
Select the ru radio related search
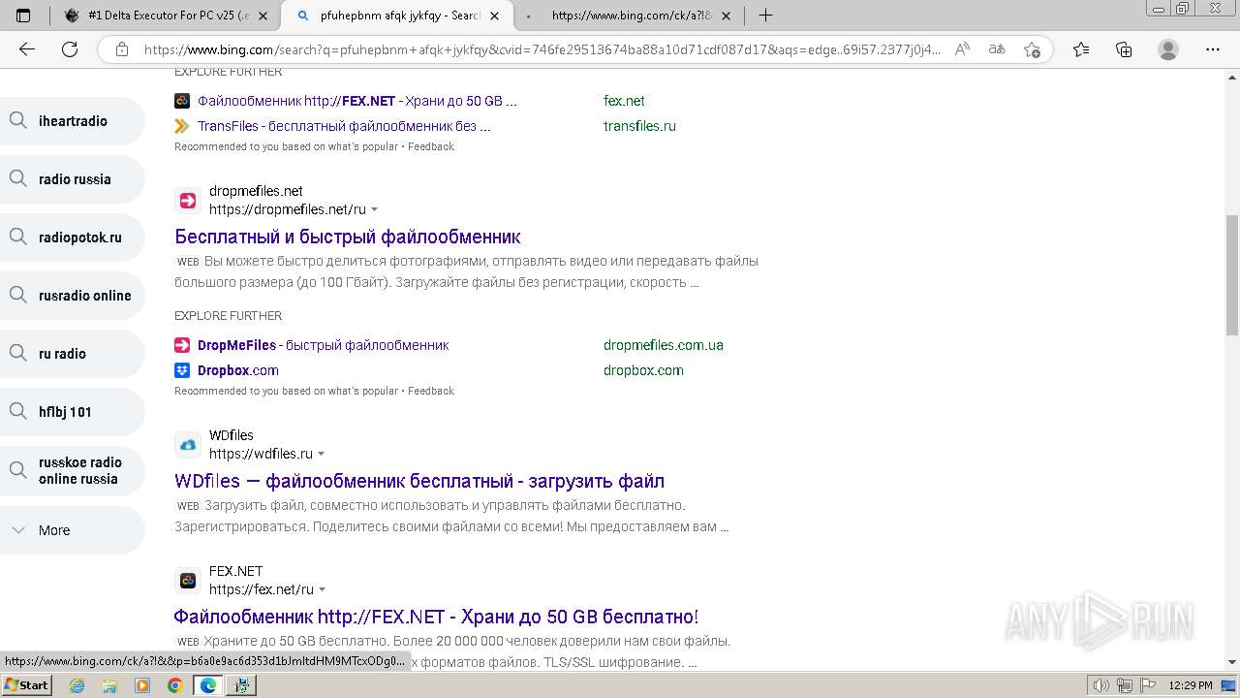pos(73,354)
